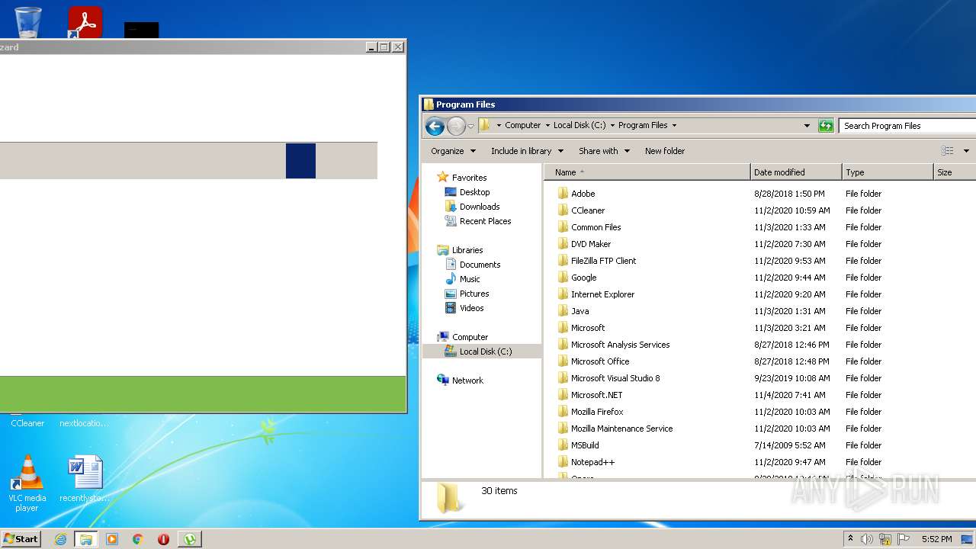Open the Organize dropdown menu
The height and width of the screenshot is (549, 976).
[x=453, y=151]
